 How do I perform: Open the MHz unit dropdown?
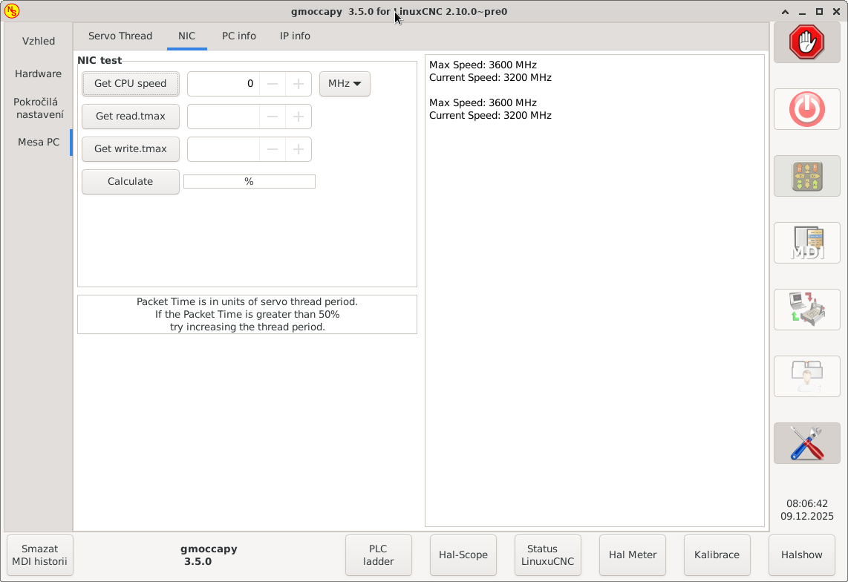point(345,84)
